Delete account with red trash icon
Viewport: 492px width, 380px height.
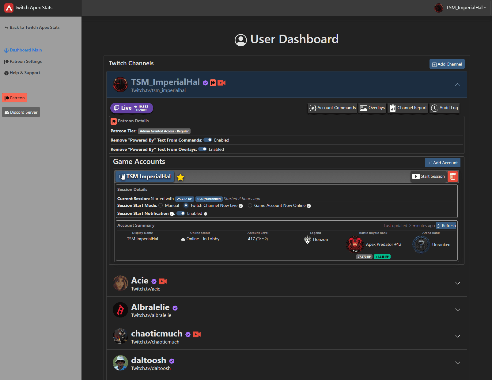pyautogui.click(x=453, y=177)
